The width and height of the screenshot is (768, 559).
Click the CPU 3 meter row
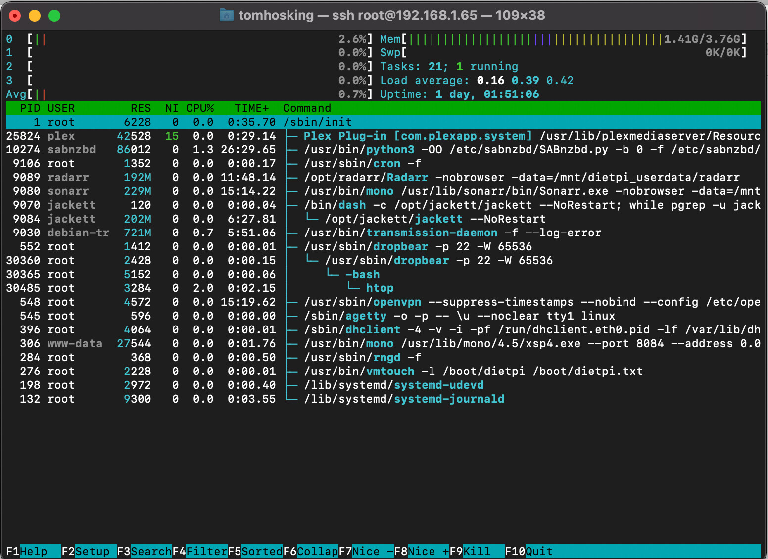point(189,80)
